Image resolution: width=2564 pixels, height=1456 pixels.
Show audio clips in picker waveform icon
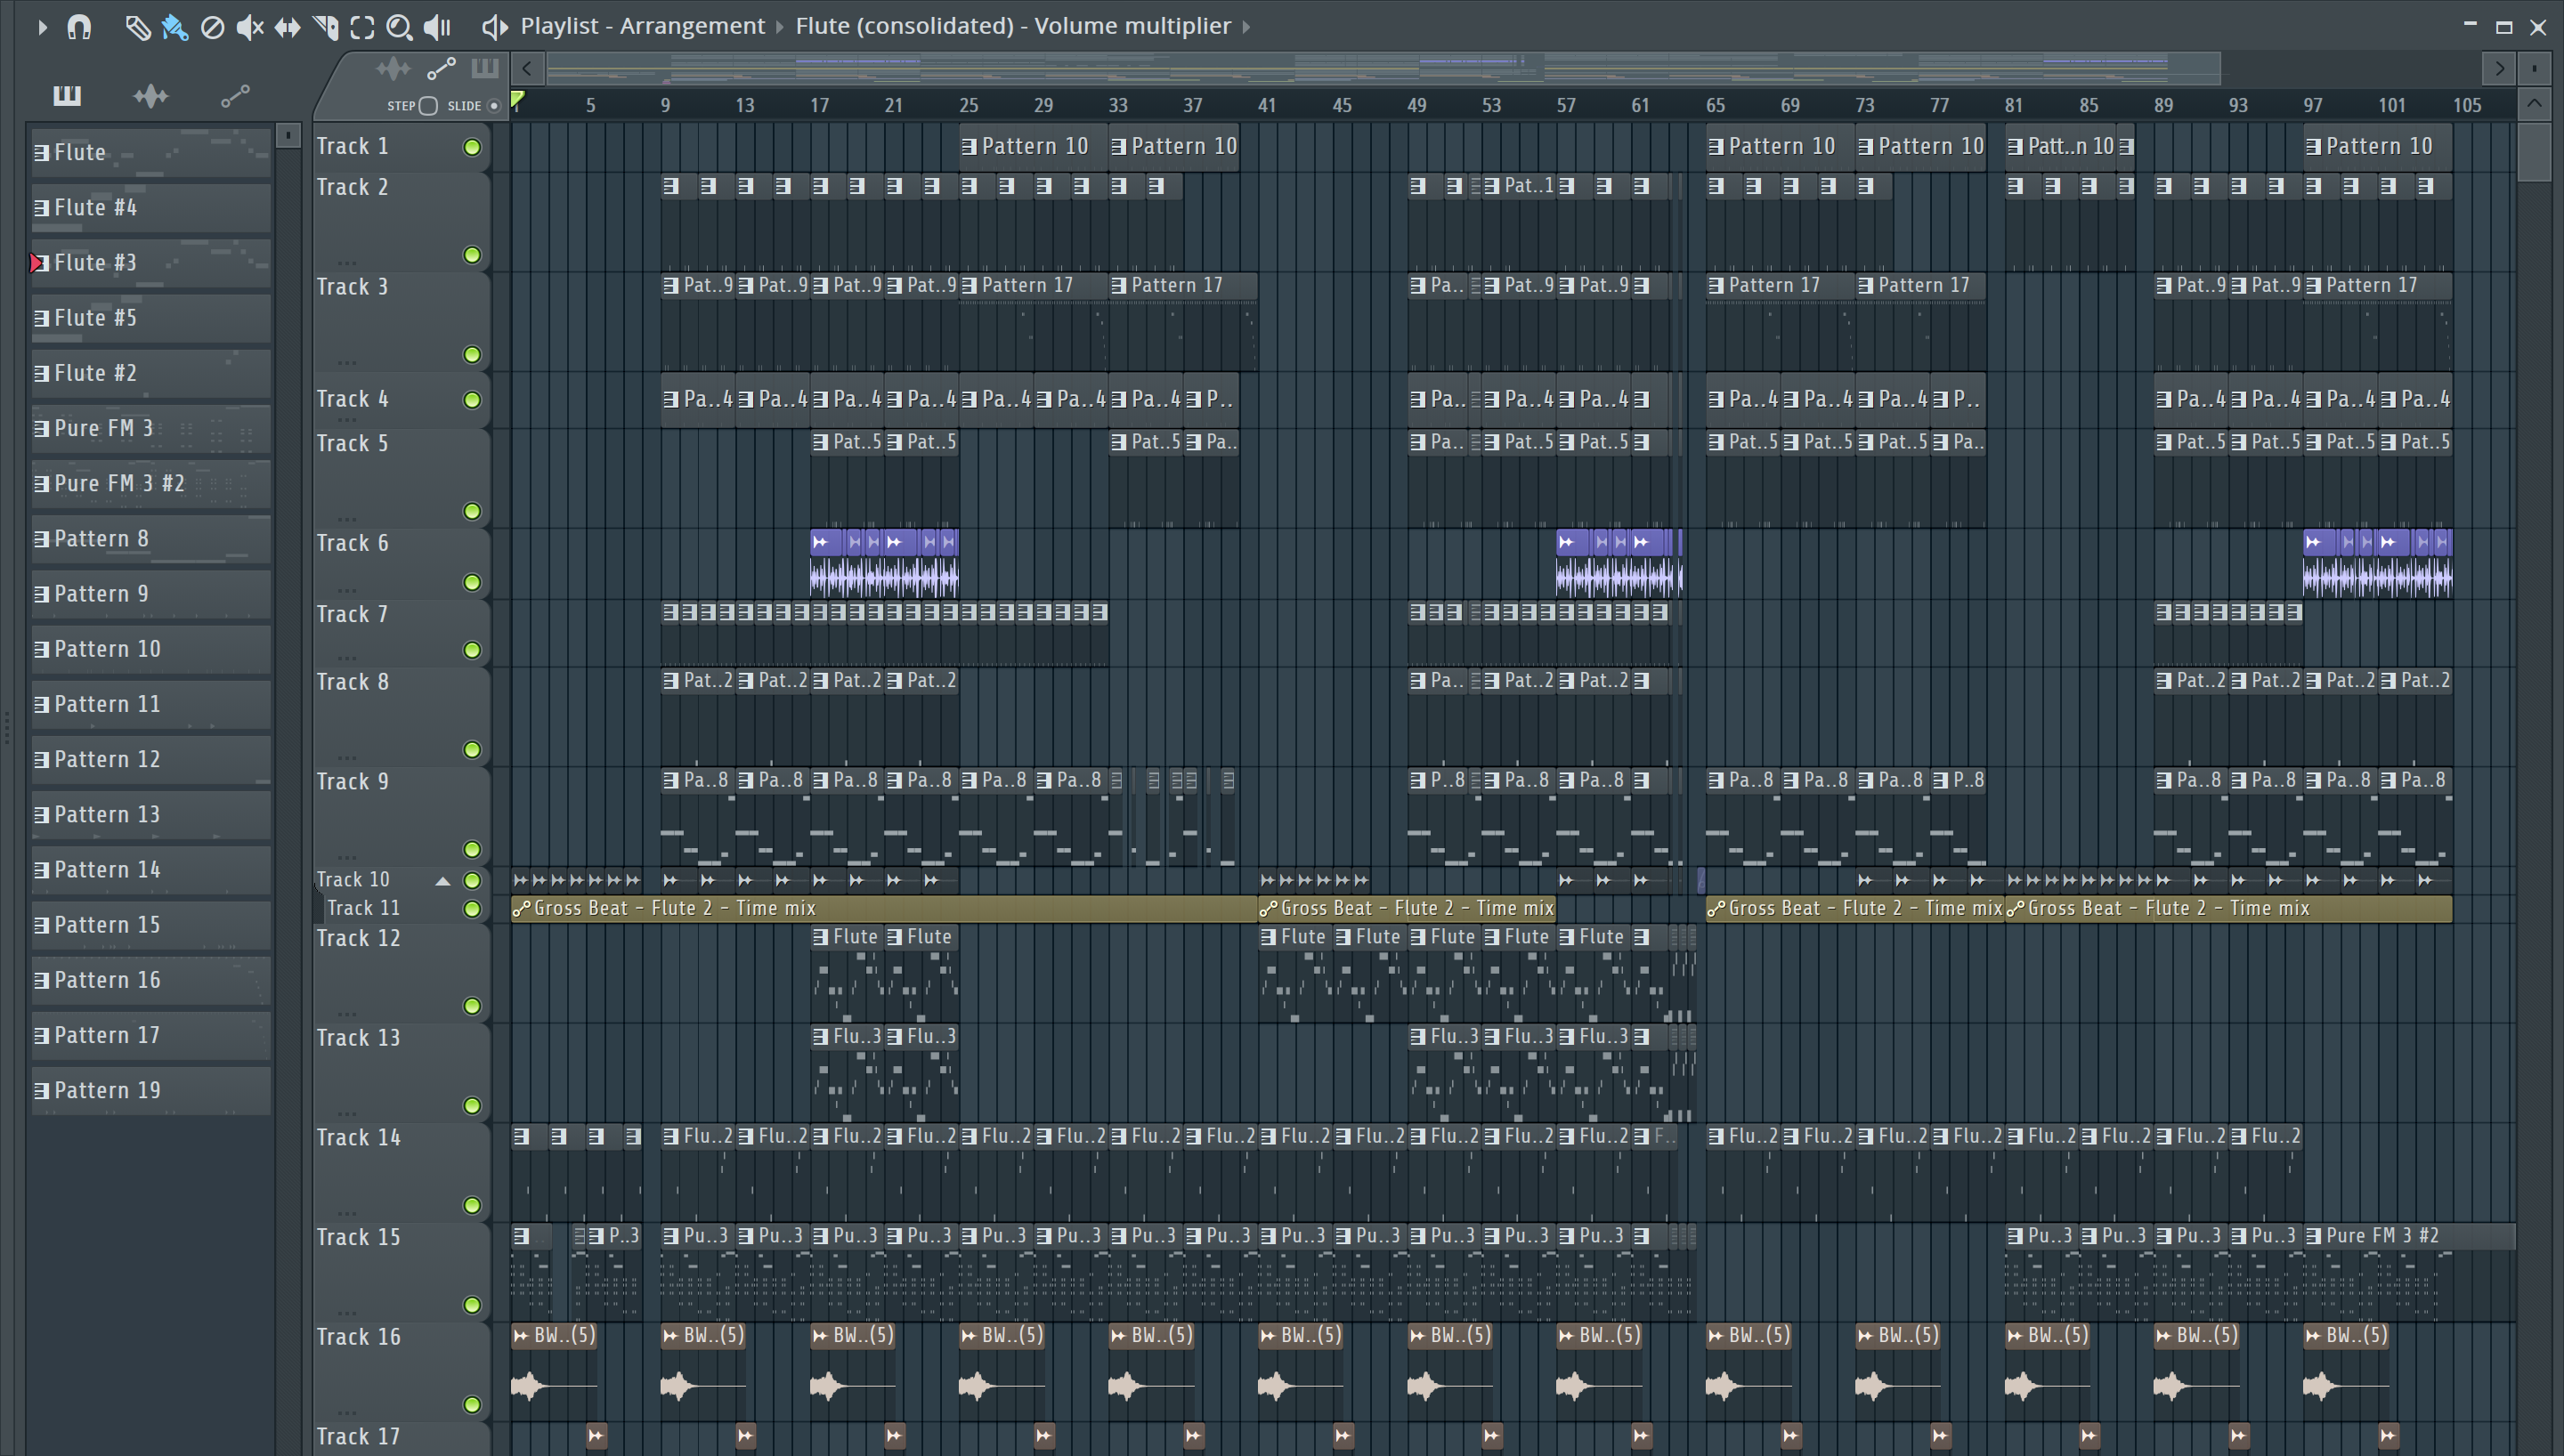click(x=151, y=96)
